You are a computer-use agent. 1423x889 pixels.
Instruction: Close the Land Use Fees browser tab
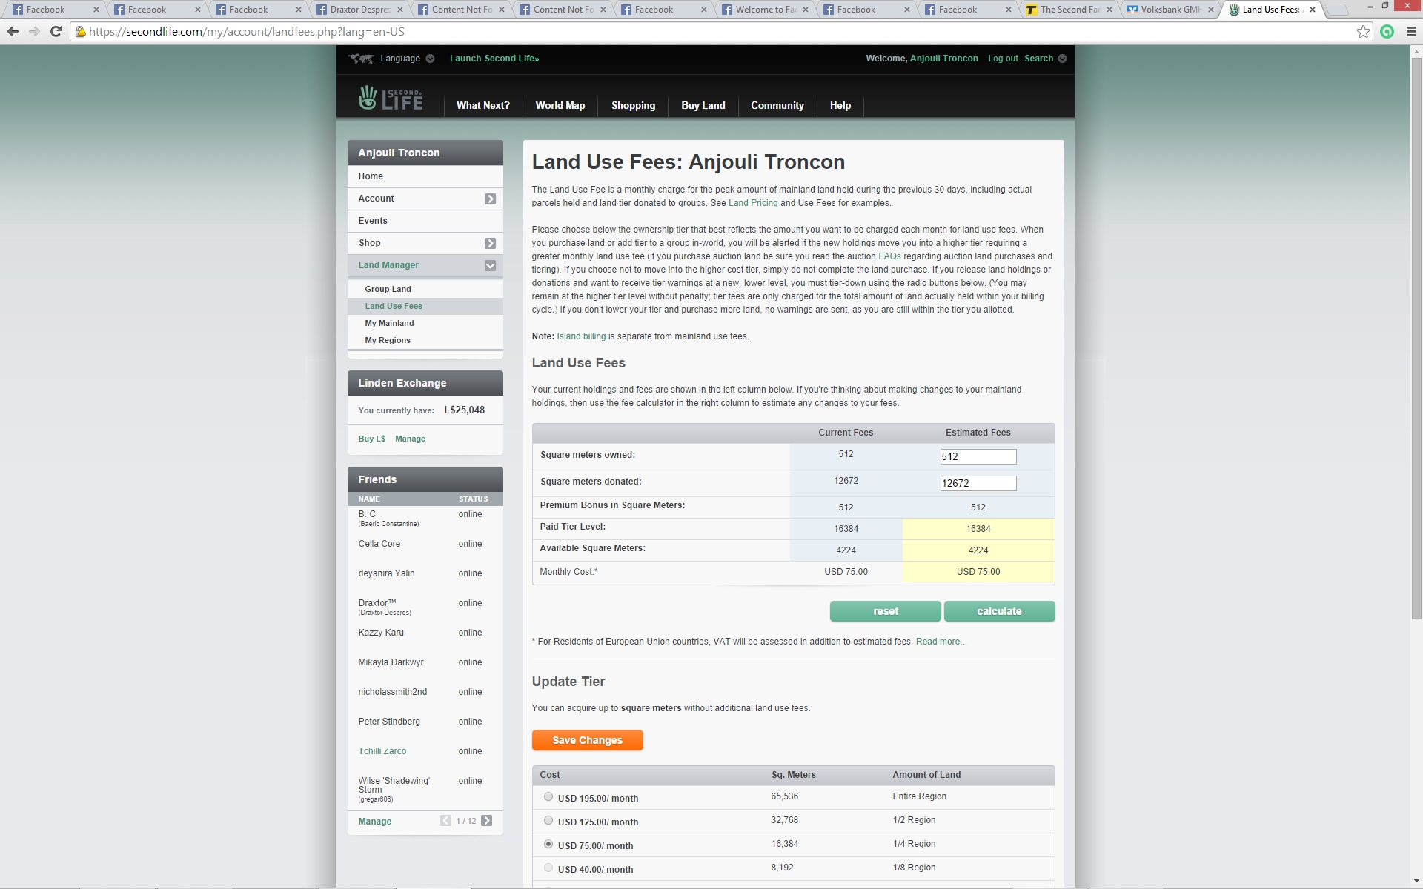(x=1313, y=10)
